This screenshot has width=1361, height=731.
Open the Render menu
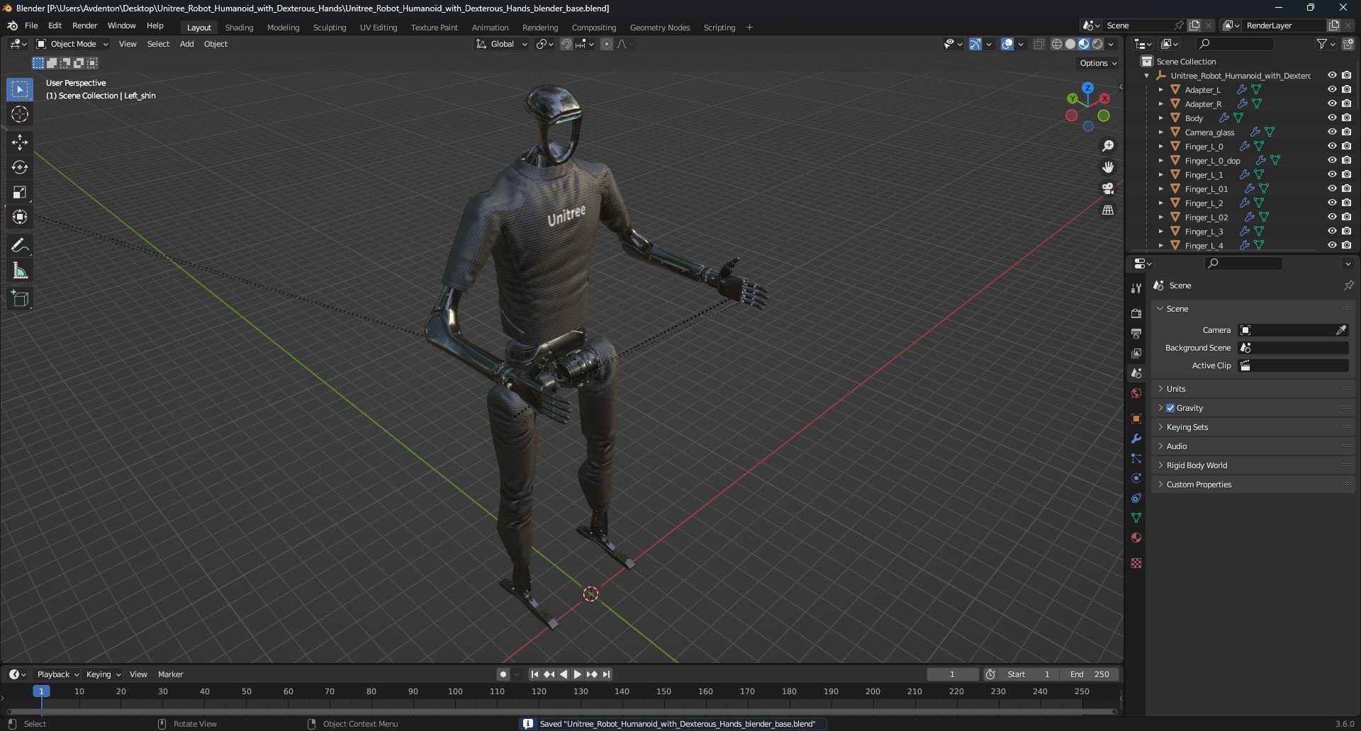coord(84,25)
